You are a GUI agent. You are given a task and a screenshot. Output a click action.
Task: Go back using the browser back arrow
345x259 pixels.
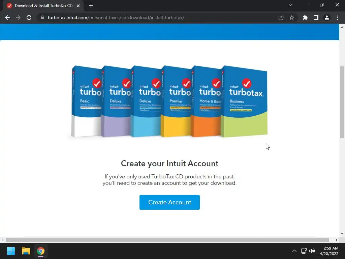click(7, 18)
